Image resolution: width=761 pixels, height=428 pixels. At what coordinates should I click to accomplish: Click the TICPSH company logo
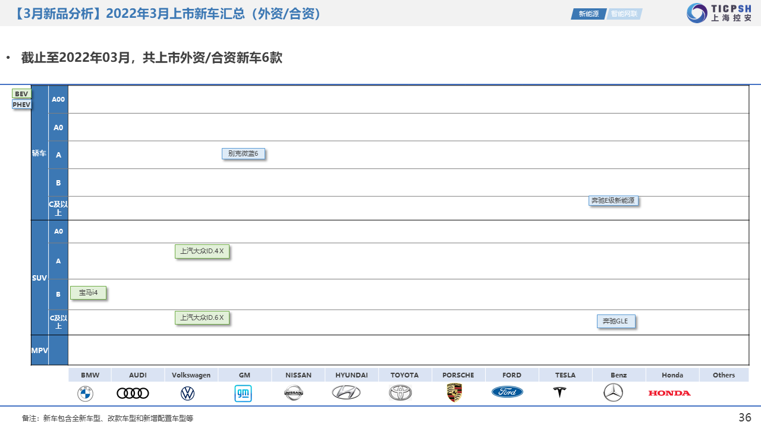(x=719, y=12)
